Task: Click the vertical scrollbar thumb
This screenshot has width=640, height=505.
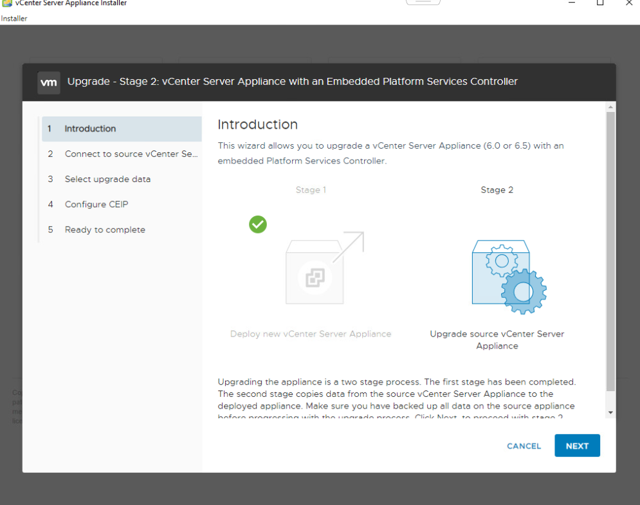Action: point(610,252)
